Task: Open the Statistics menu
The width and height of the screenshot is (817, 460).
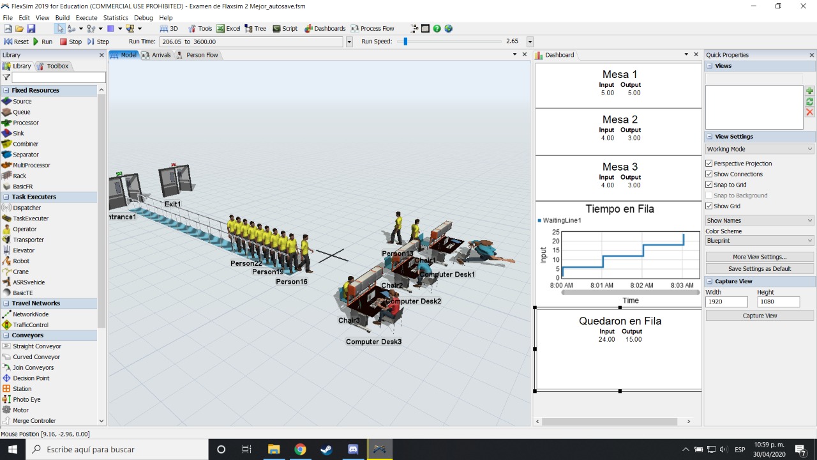Action: point(116,18)
